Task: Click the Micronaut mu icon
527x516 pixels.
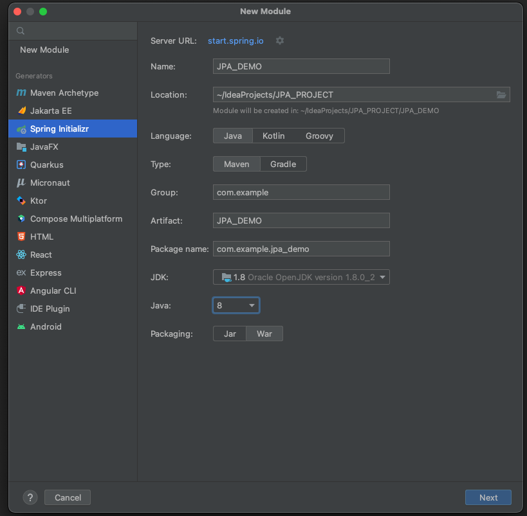Action: click(x=21, y=182)
